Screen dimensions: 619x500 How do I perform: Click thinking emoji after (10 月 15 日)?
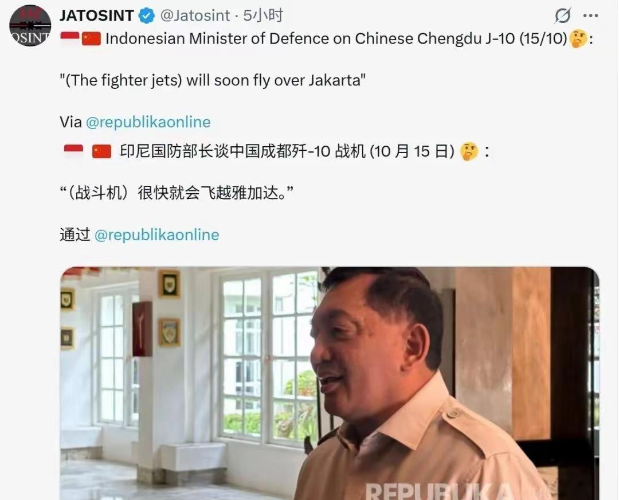469,151
